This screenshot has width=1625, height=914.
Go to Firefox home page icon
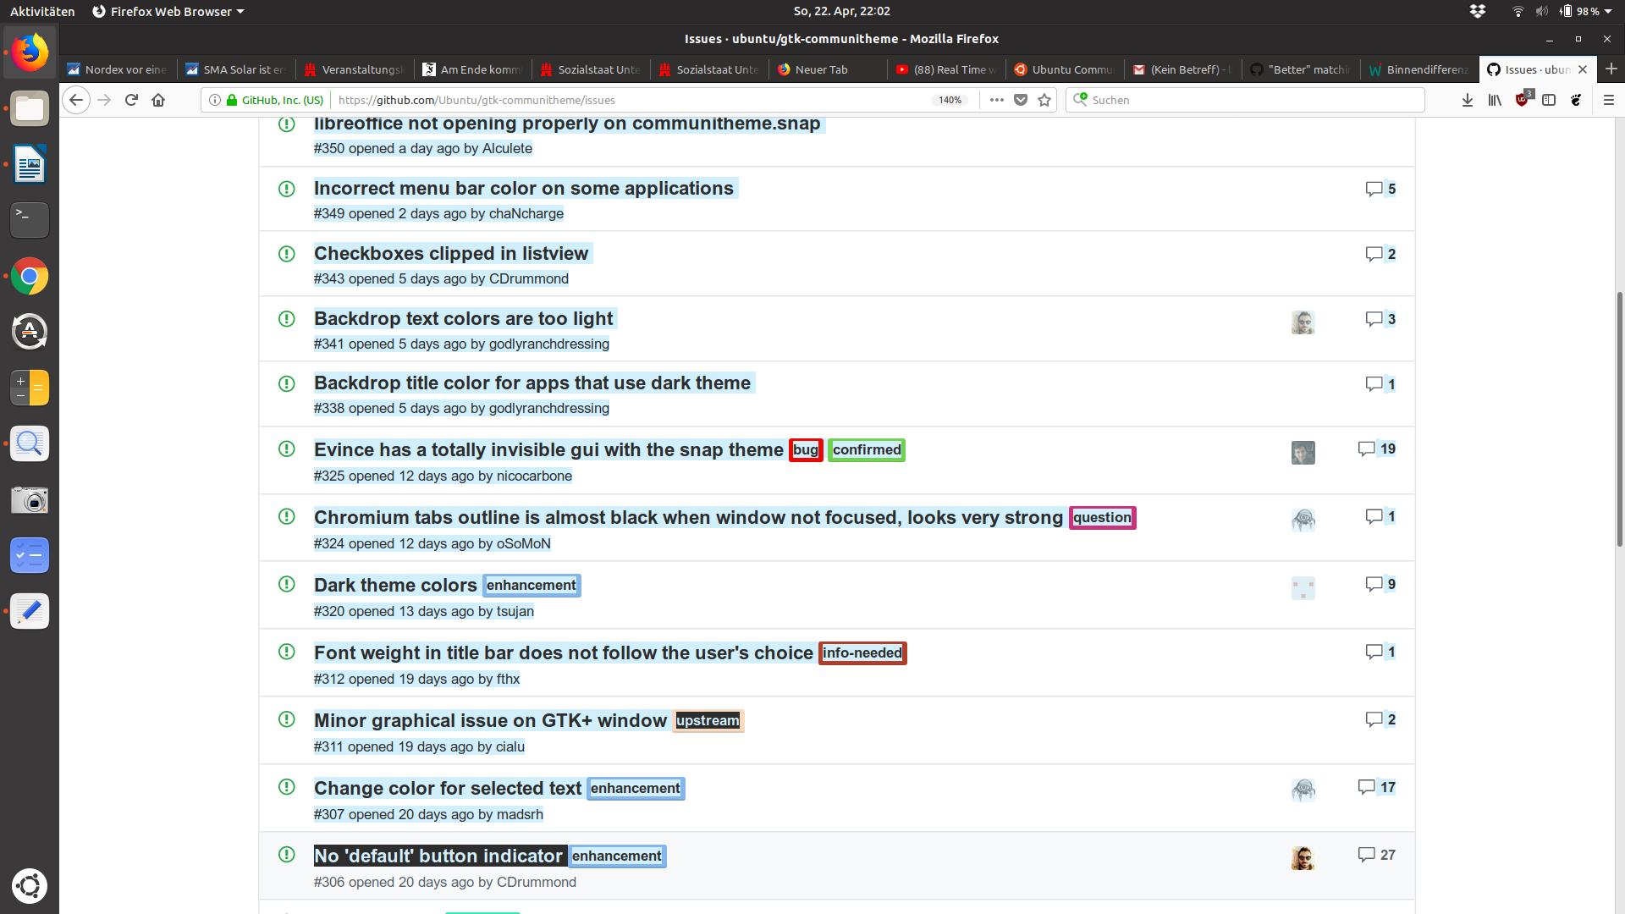coord(158,100)
